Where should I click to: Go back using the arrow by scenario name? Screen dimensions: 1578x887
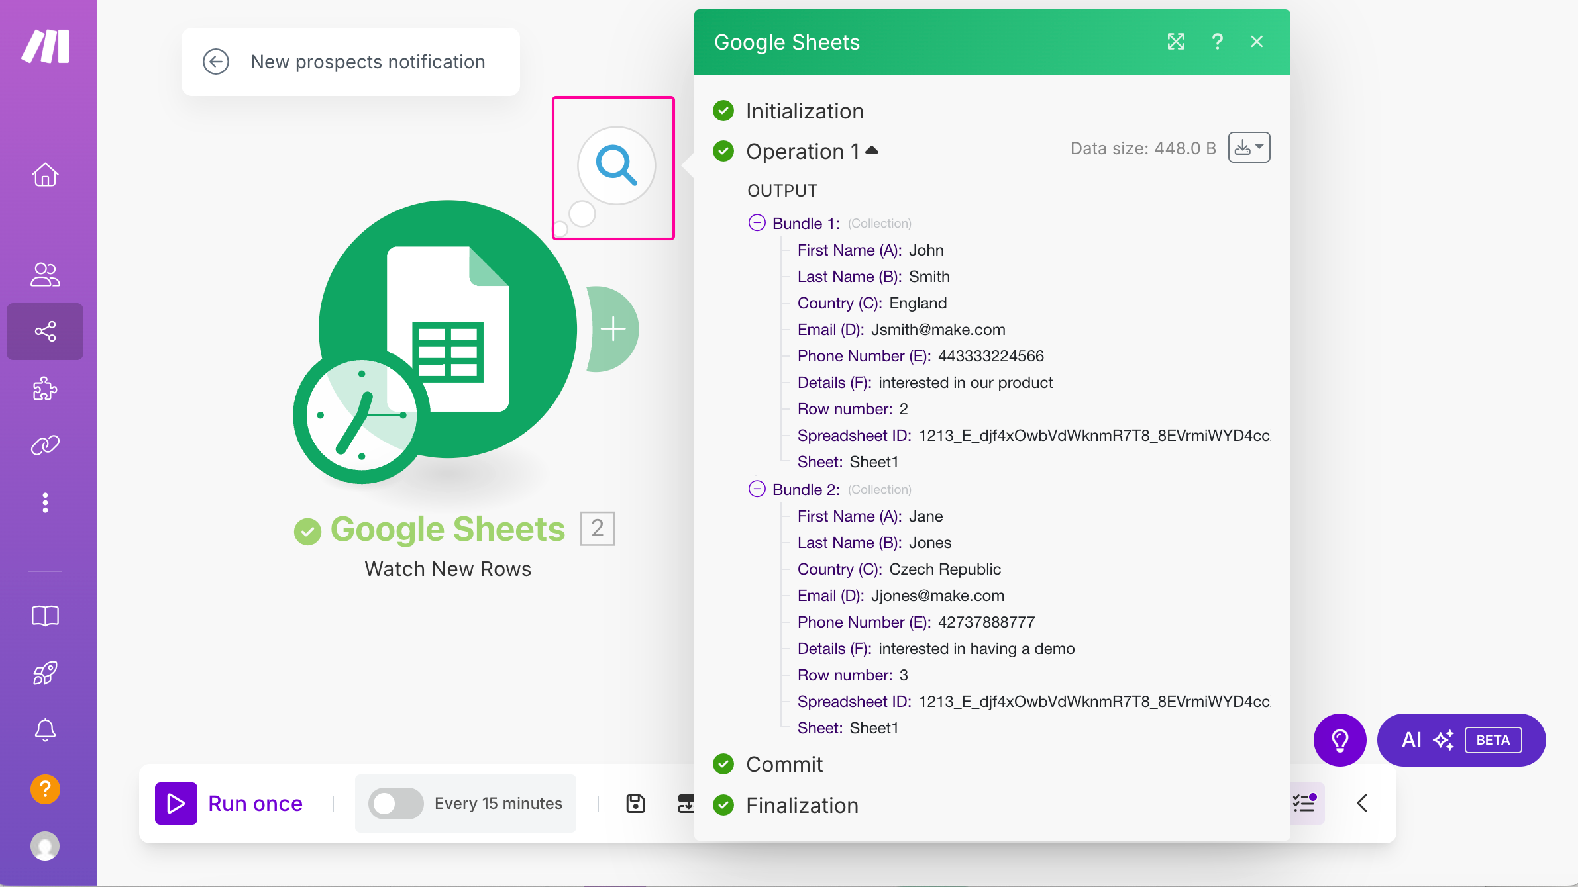tap(215, 62)
